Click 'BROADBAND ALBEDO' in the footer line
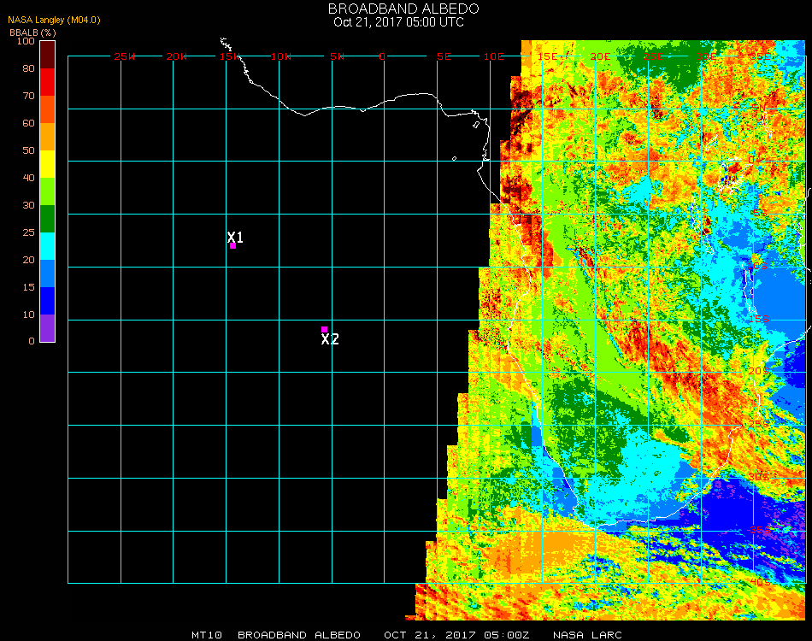Viewport: 812px width, 641px height. click(299, 635)
